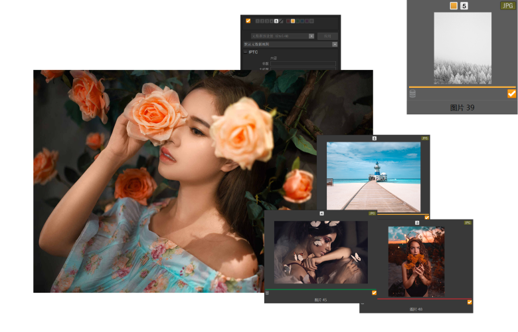
Task: Select the 5-star rating in metadata panel
Action: [276, 21]
